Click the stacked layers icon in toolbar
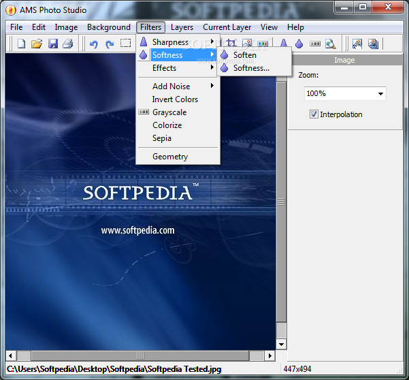409x380 pixels. (373, 44)
